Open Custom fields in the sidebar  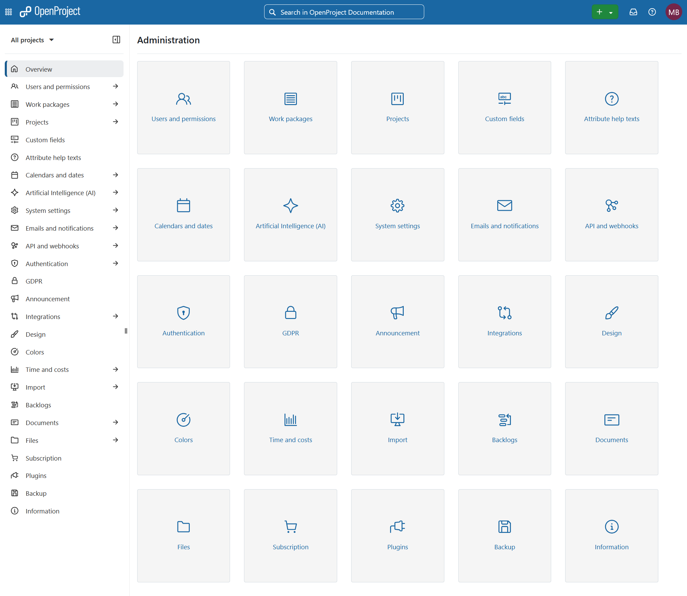point(64,140)
